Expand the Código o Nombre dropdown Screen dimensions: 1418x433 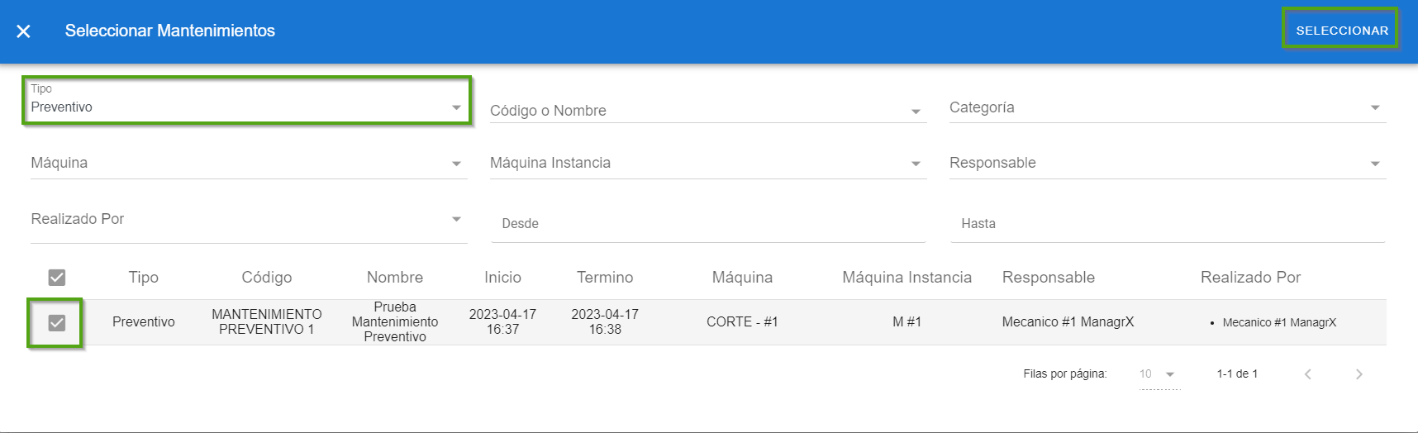[707, 111]
